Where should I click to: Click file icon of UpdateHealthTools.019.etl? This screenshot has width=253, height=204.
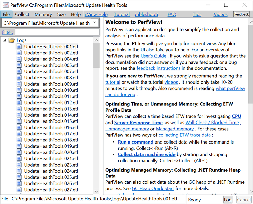(x=19, y=146)
